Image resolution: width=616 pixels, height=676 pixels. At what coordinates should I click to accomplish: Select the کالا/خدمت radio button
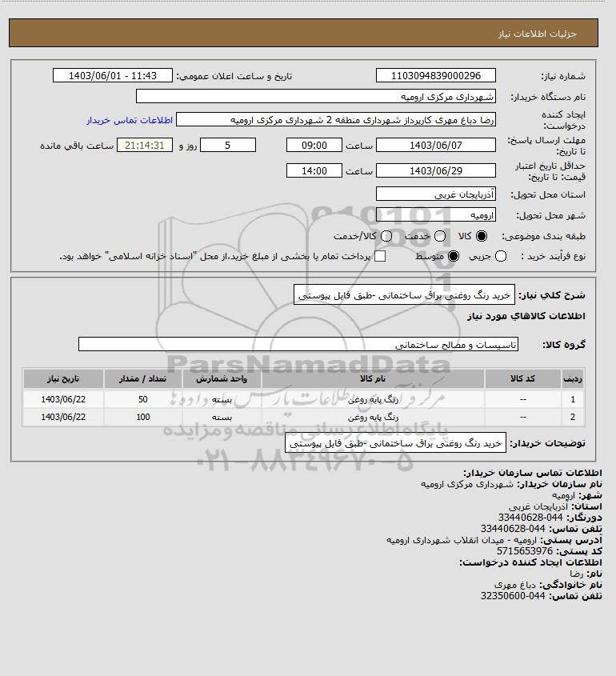(x=386, y=236)
